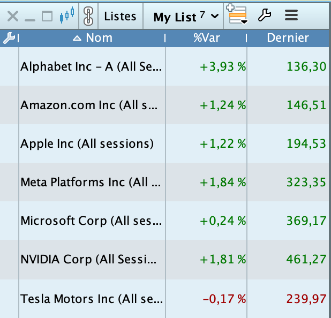Screen dimensions: 331x318
Task: Click the Listes button
Action: tap(120, 17)
